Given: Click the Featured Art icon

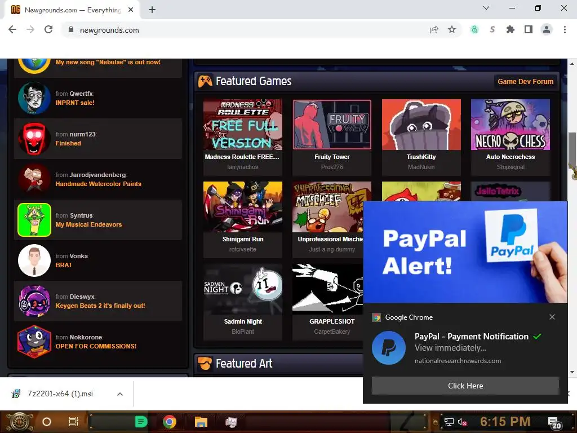Looking at the screenshot, I should click(205, 364).
